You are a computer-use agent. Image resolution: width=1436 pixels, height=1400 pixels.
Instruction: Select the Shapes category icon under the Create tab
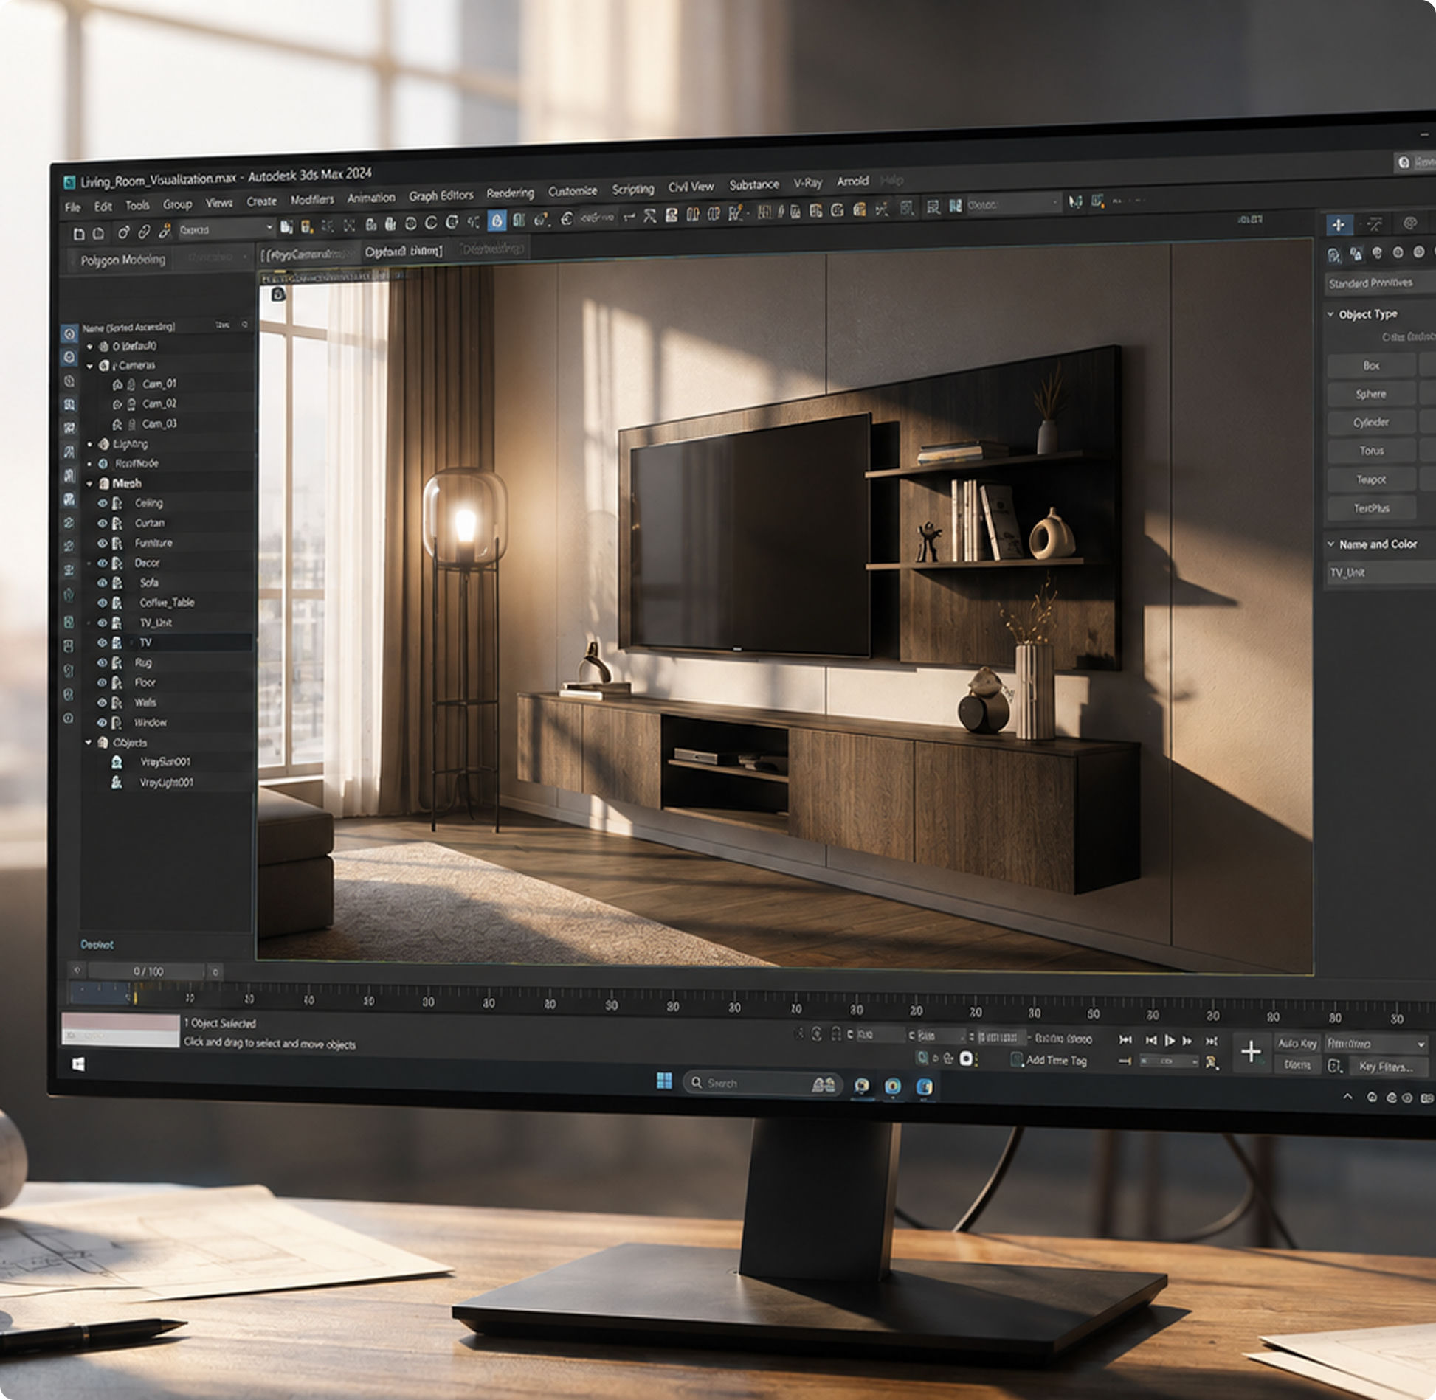(1356, 254)
